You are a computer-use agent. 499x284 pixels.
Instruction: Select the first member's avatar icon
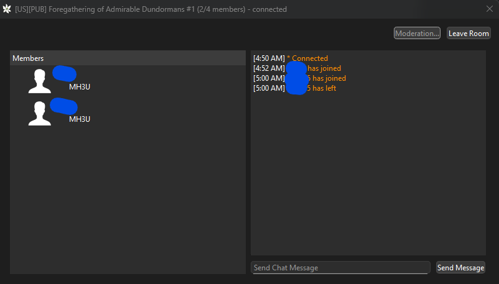point(40,81)
